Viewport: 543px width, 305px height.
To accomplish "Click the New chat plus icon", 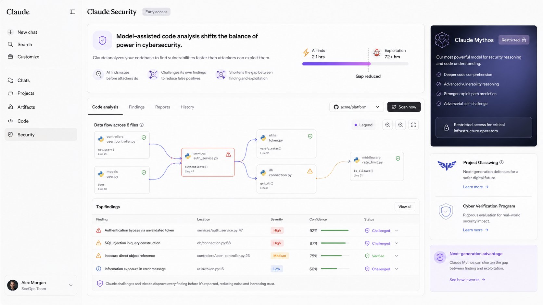I will tap(10, 32).
